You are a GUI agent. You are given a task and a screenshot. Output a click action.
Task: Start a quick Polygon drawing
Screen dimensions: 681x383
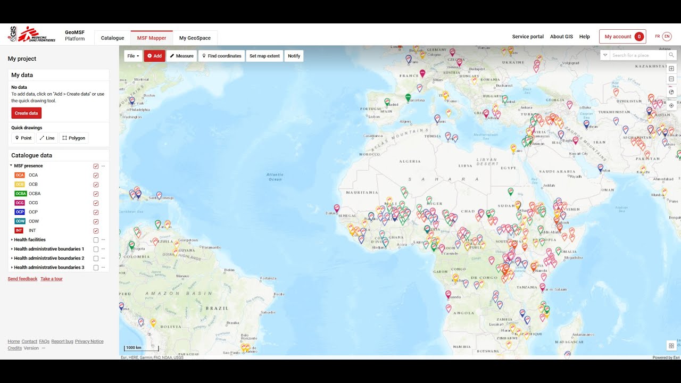[x=74, y=138]
